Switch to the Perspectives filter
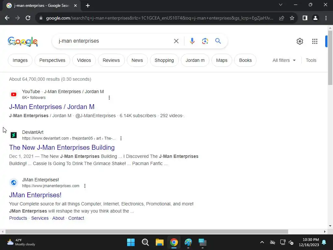Image resolution: width=333 pixels, height=250 pixels. coord(52,60)
